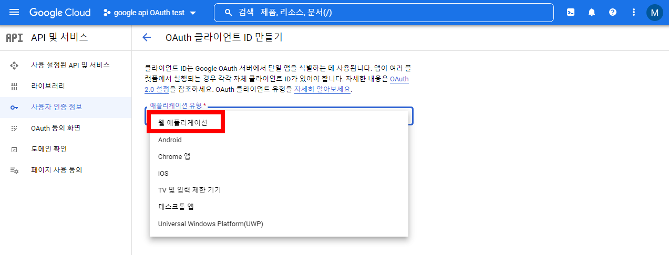Activate Cloud Shell icon
The image size is (669, 255).
click(x=571, y=13)
